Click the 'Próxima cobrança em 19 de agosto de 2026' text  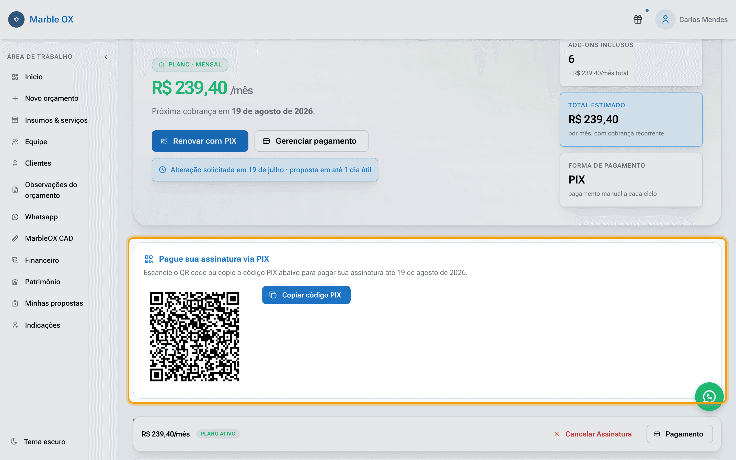[233, 111]
